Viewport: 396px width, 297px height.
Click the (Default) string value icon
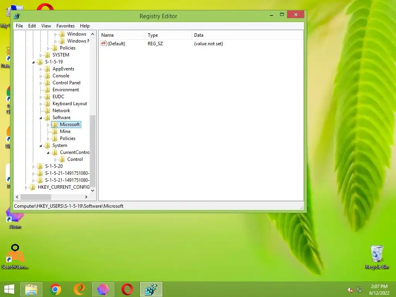tap(104, 43)
